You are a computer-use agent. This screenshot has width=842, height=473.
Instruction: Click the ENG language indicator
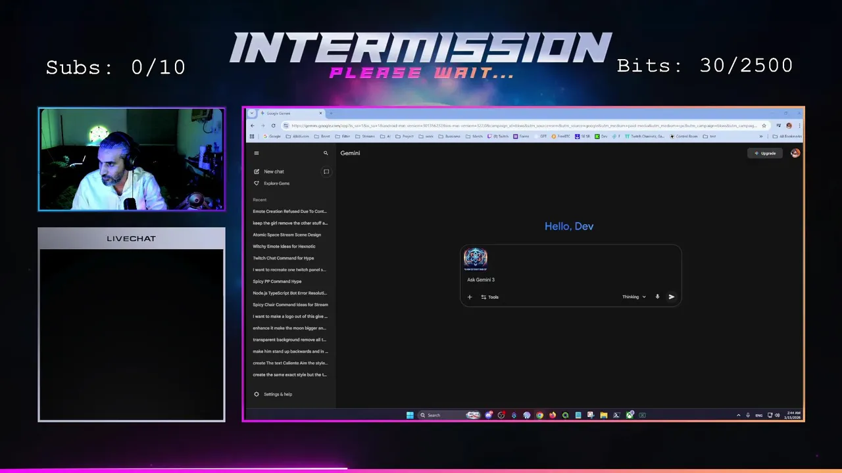pos(759,415)
